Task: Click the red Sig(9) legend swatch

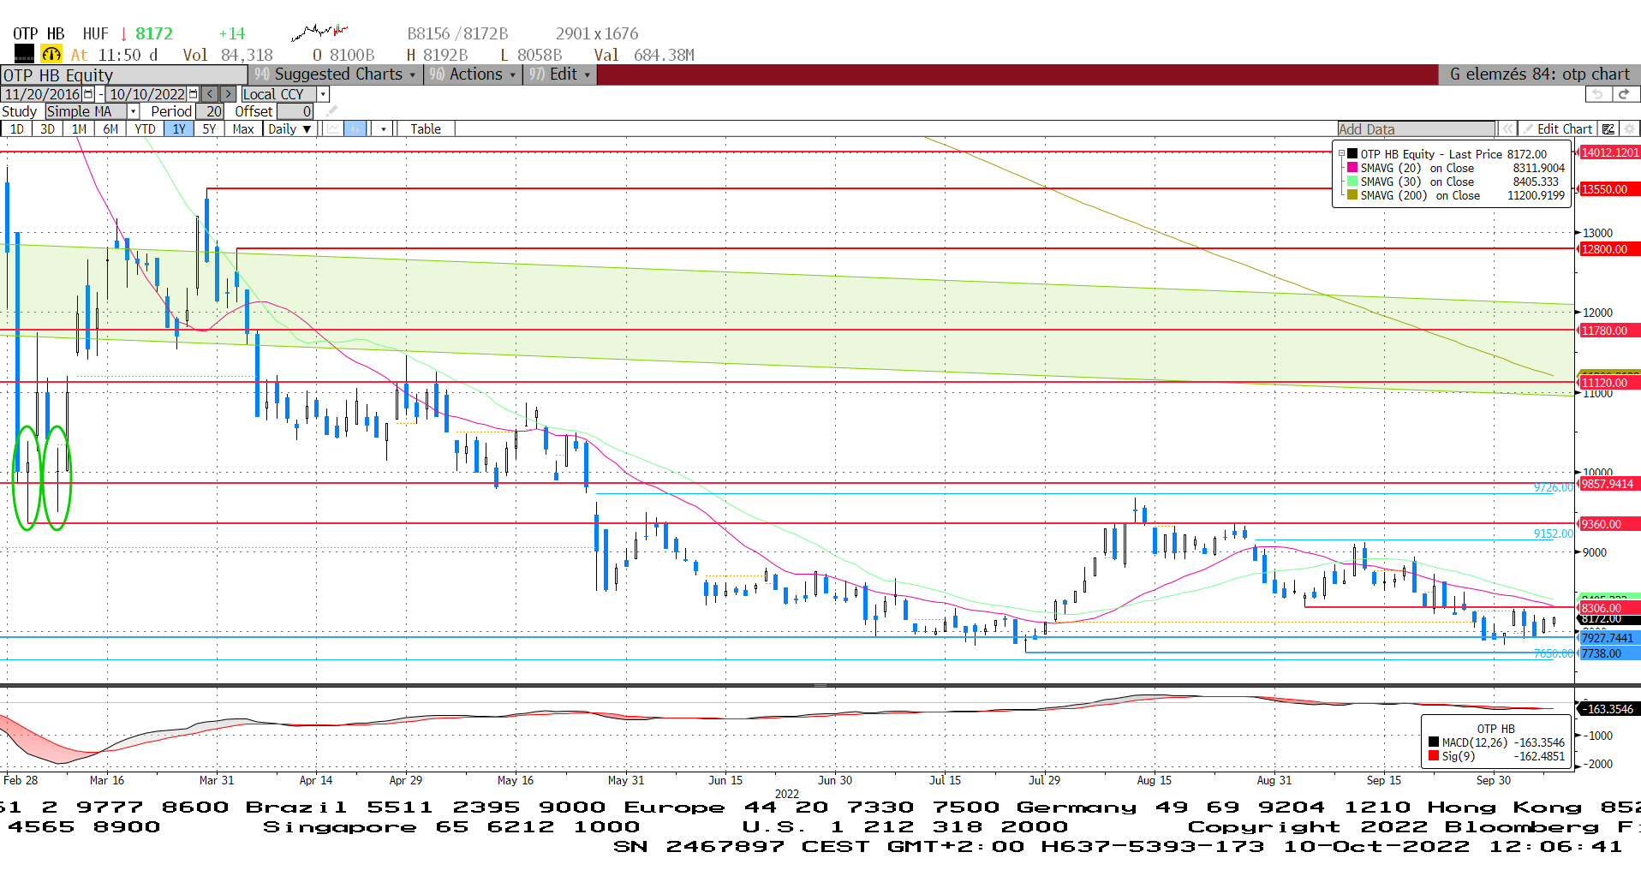Action: 1434,756
